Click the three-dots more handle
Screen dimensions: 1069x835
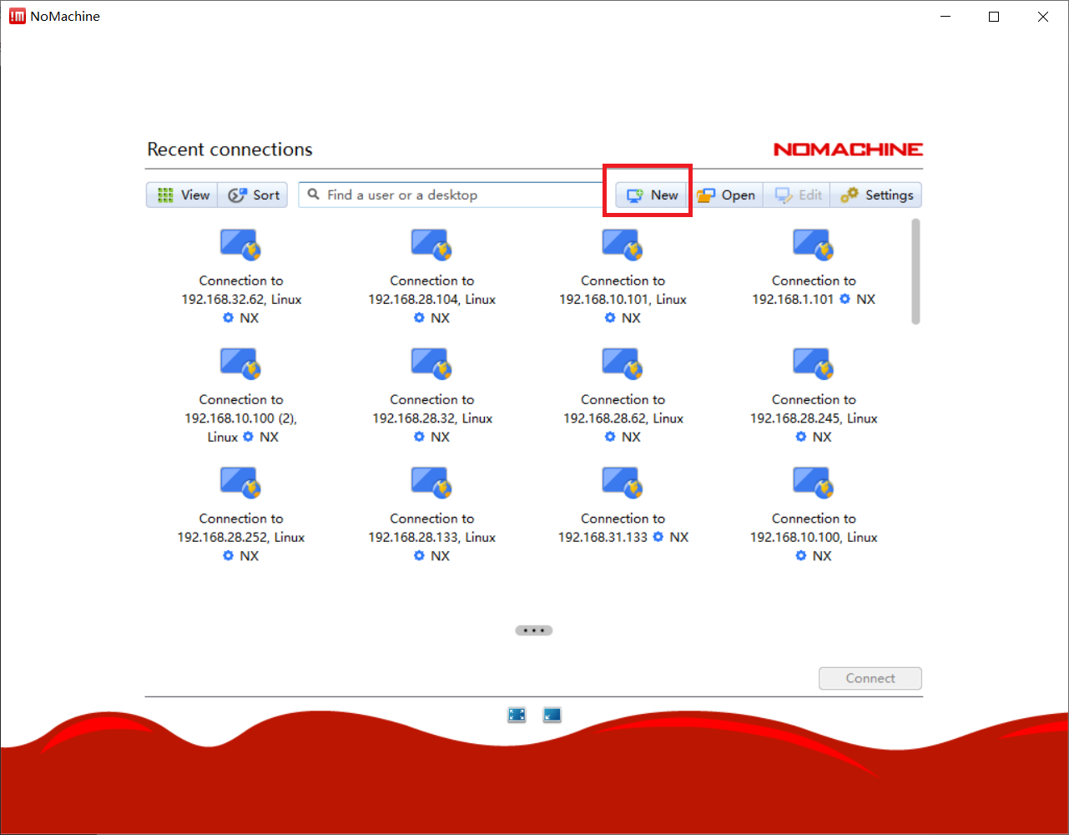pos(534,630)
